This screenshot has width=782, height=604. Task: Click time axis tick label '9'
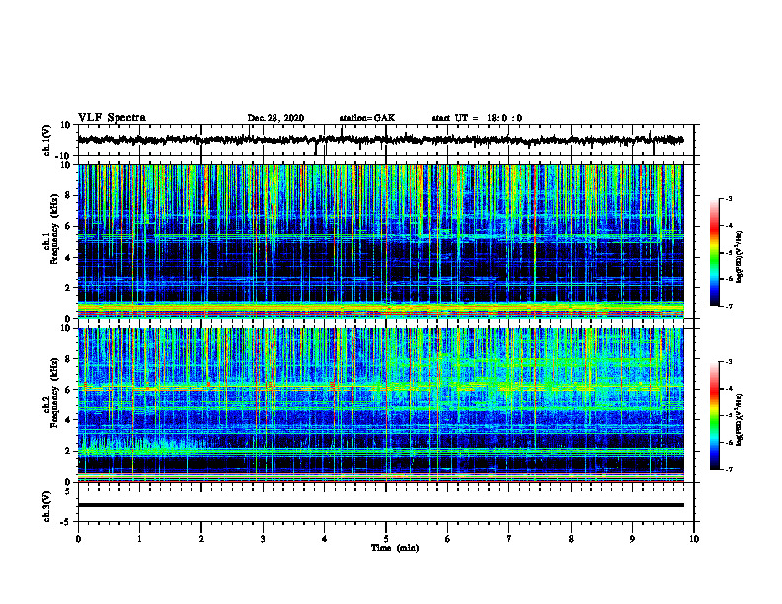(632, 539)
